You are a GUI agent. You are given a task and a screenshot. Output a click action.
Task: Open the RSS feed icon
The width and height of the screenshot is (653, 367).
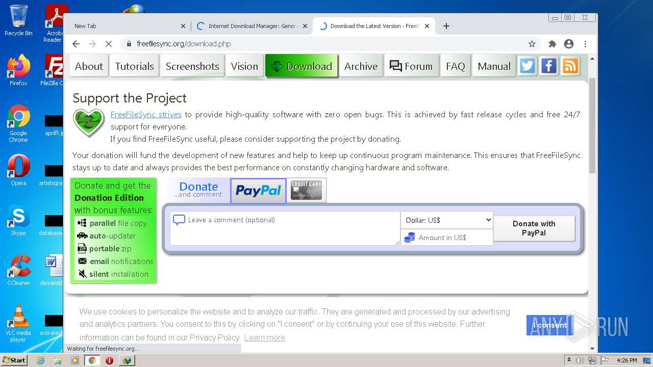click(570, 66)
